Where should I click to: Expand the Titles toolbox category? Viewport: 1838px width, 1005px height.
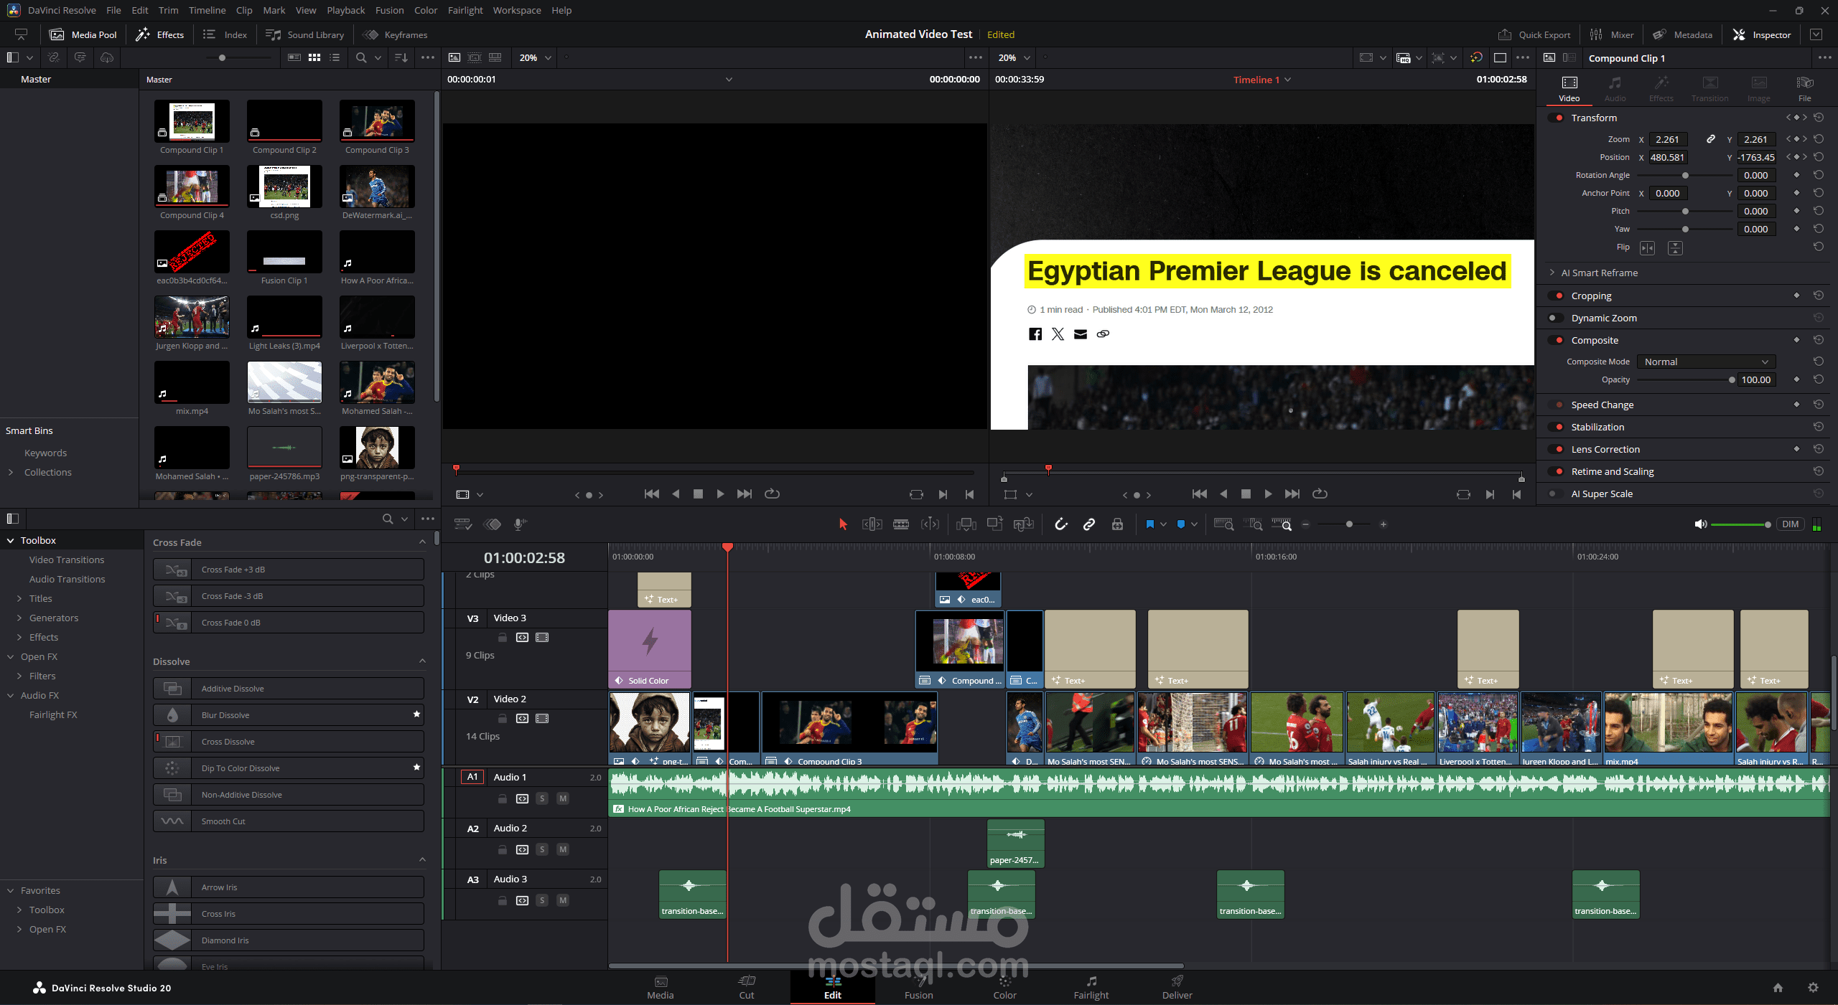(x=19, y=598)
